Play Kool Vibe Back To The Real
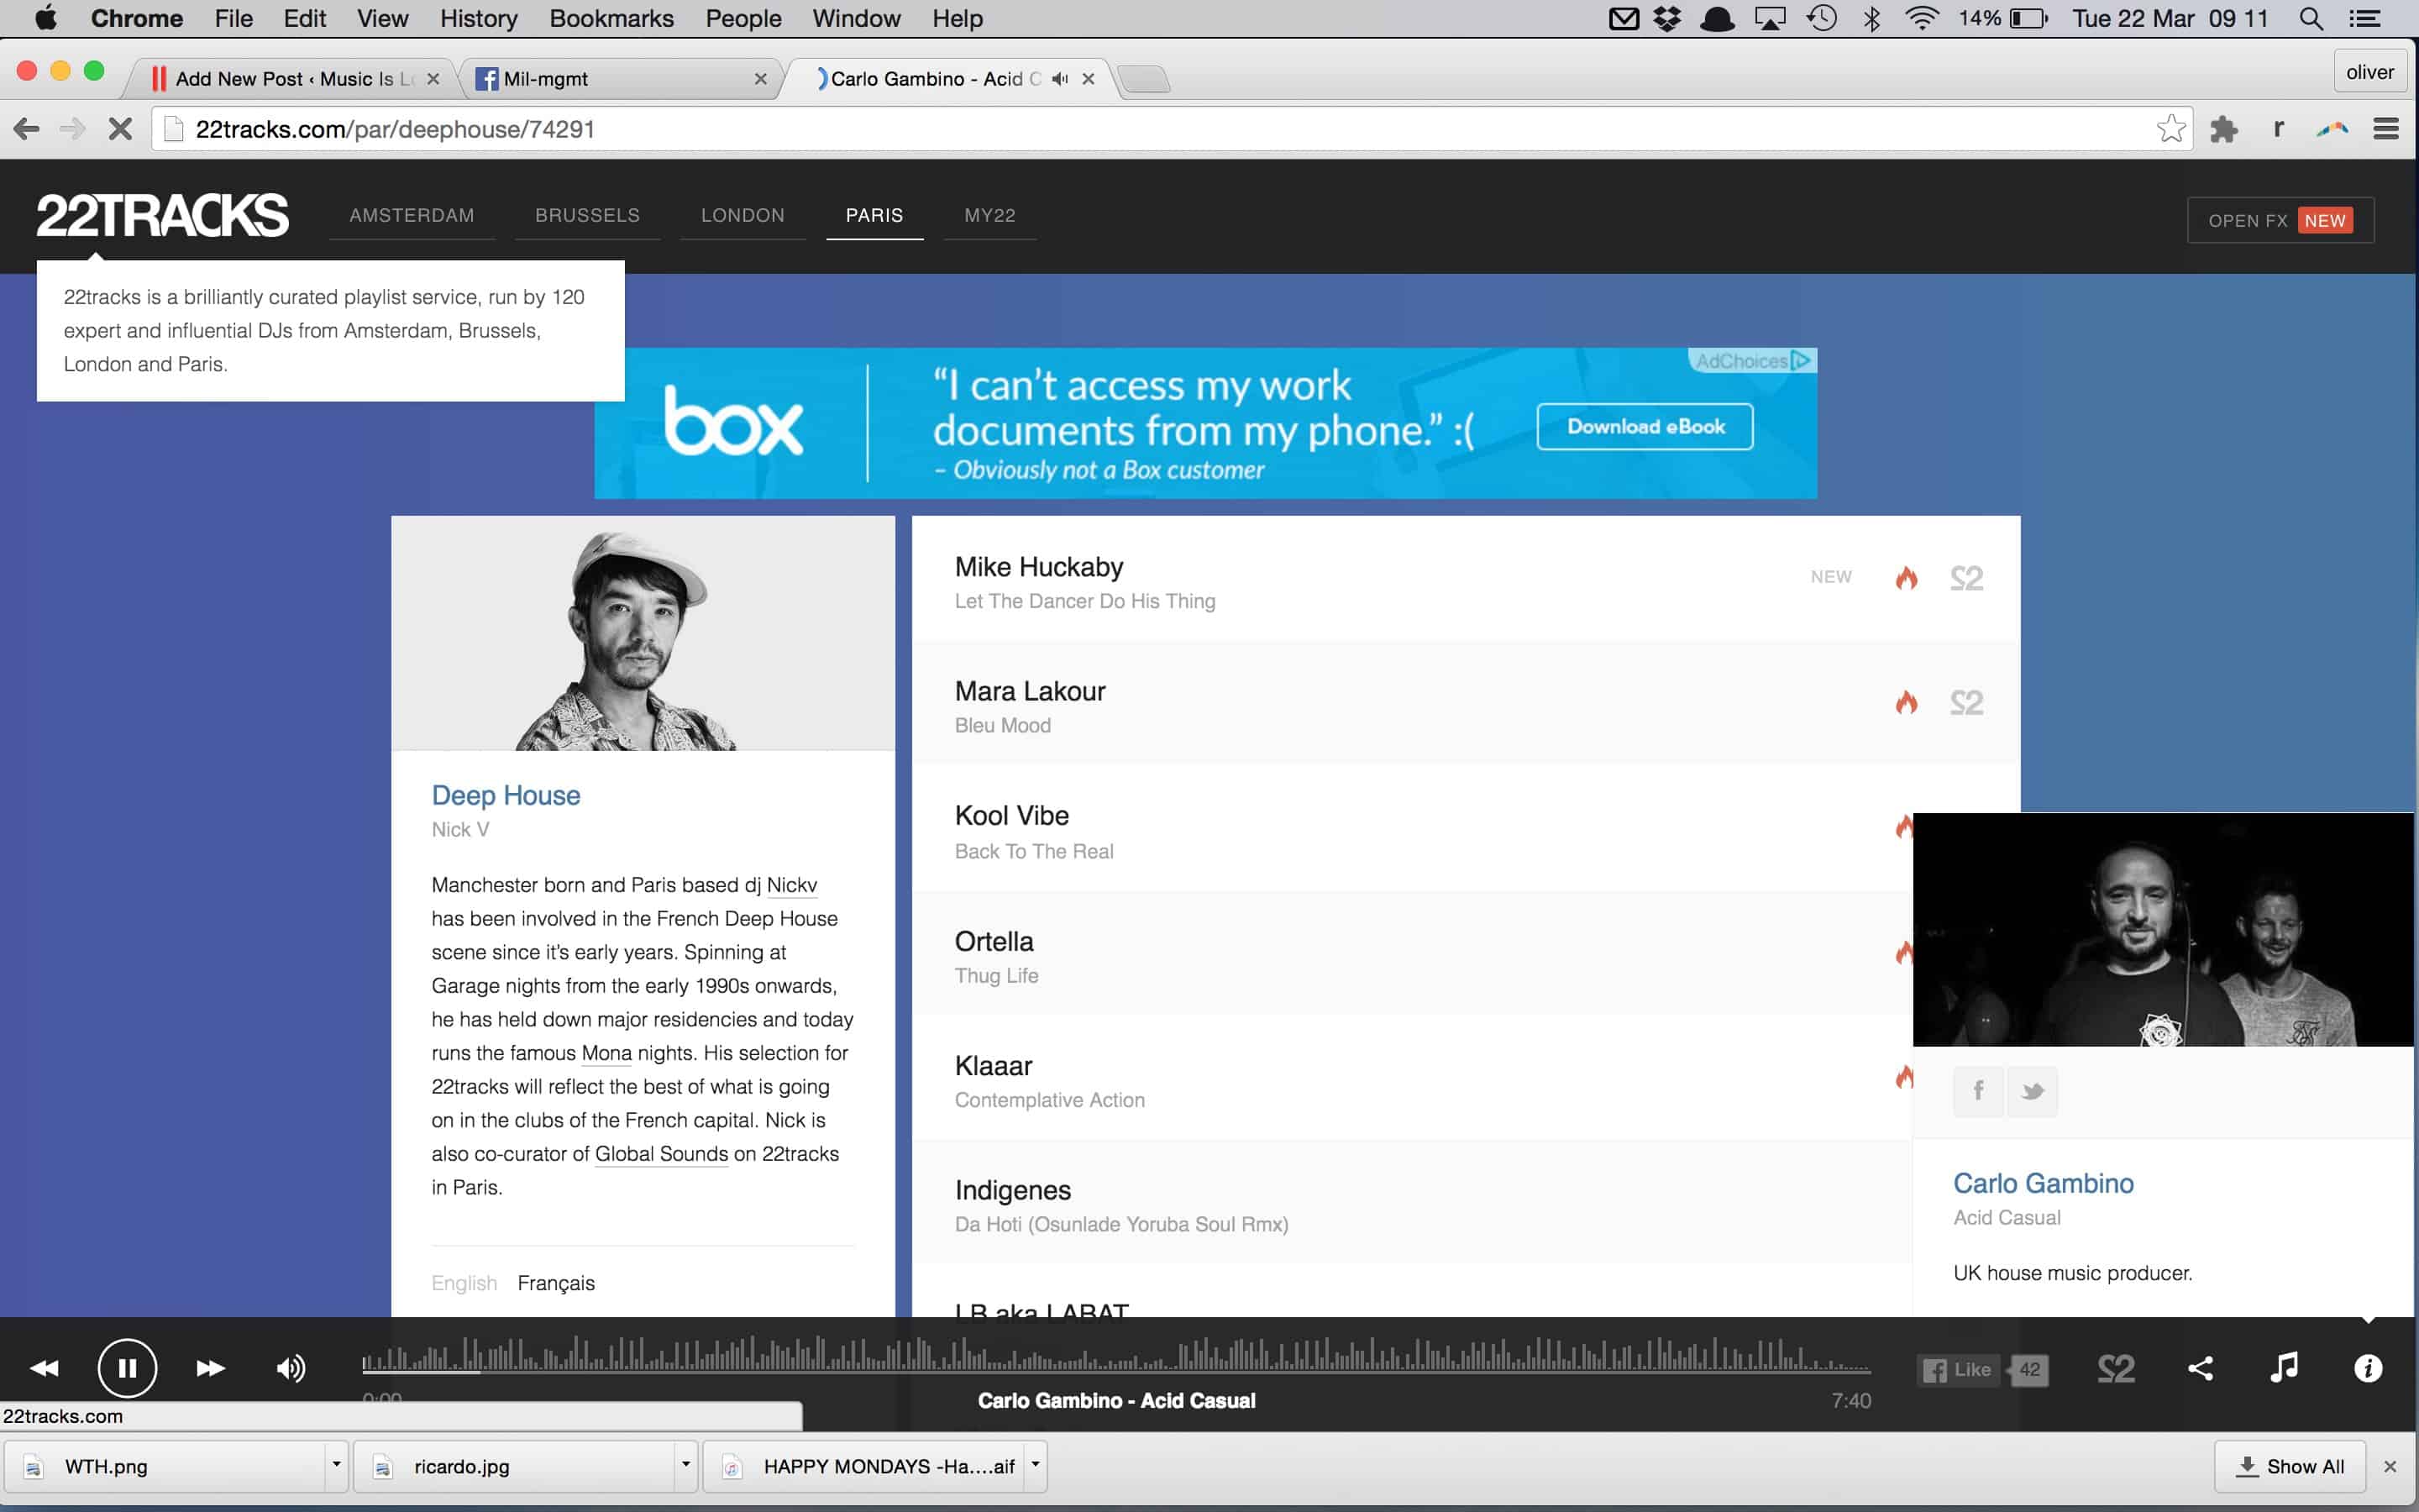The image size is (2419, 1512). [1411, 830]
